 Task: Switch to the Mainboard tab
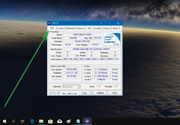click(x=70, y=28)
